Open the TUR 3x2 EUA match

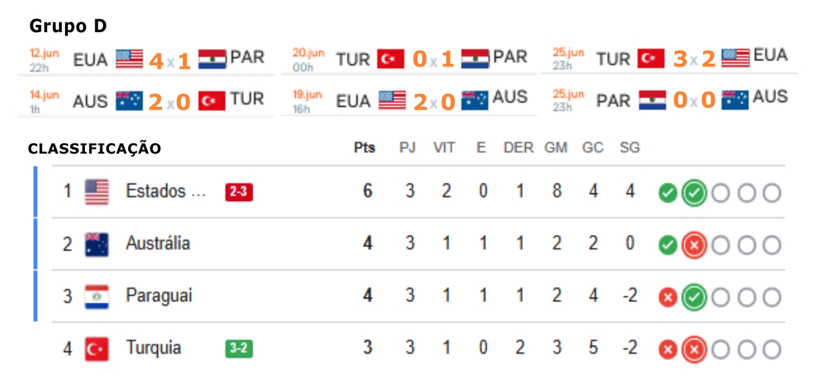(x=670, y=59)
